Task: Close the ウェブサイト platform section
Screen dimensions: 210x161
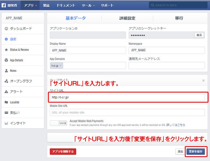Action: coord(203,81)
